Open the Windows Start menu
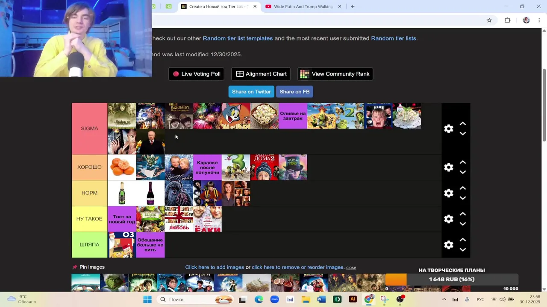 coord(147,299)
